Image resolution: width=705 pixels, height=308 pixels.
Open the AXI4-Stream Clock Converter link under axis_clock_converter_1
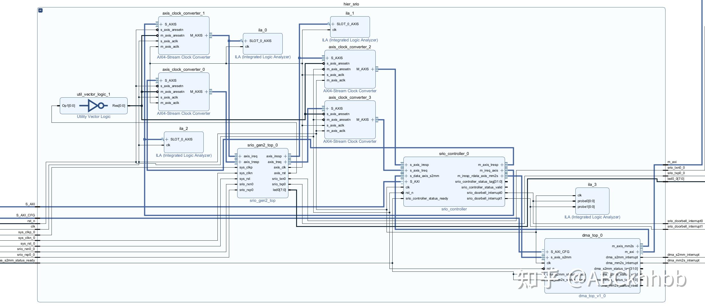[x=184, y=57]
